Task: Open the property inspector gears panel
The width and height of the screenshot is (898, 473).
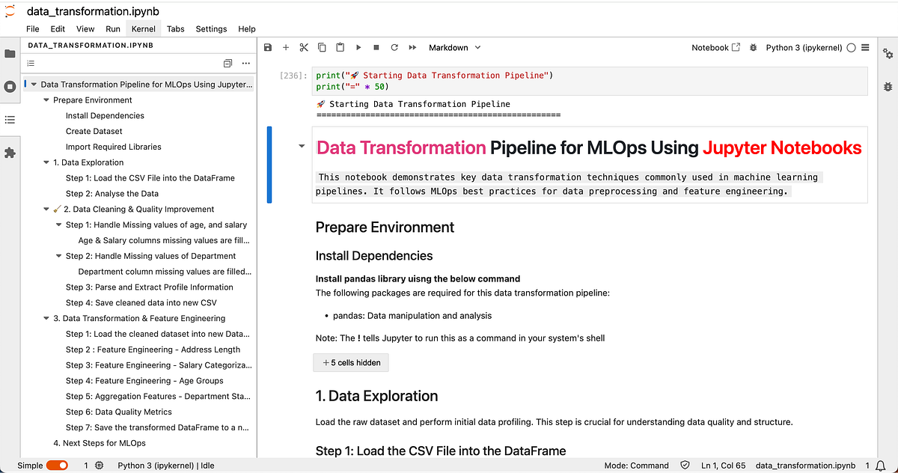Action: point(888,54)
